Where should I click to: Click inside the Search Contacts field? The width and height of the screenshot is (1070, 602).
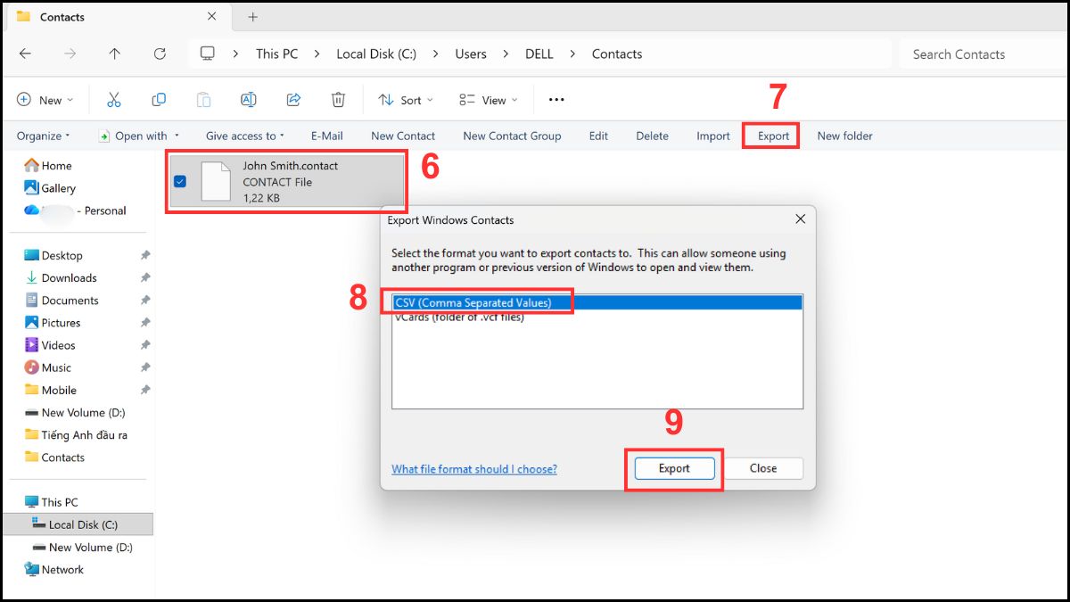tap(959, 54)
